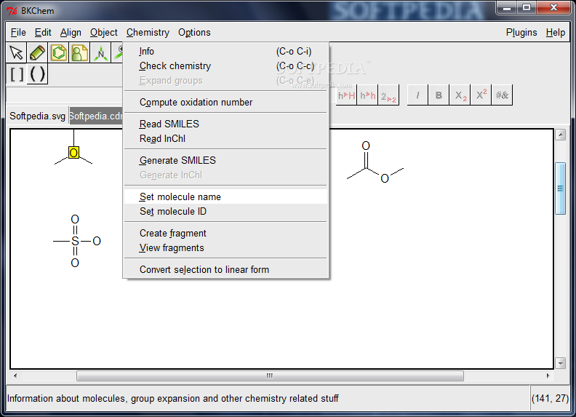
Task: Switch to the Softpedia.svg tab
Action: pyautogui.click(x=38, y=116)
